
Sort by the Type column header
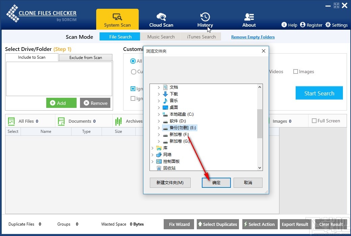point(86,131)
